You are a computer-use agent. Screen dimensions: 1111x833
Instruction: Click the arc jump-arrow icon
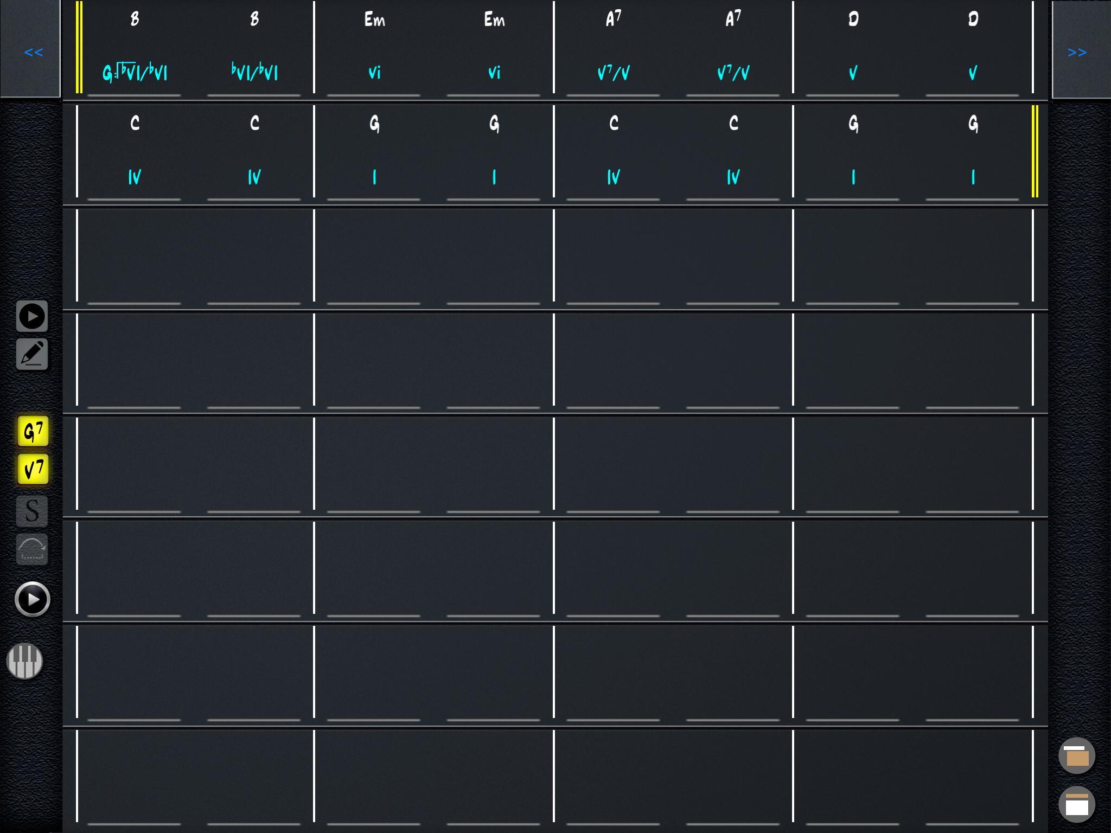32,549
